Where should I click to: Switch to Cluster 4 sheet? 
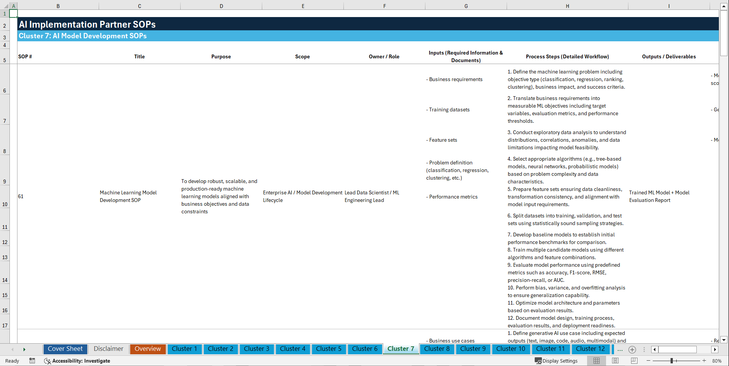[x=293, y=349]
